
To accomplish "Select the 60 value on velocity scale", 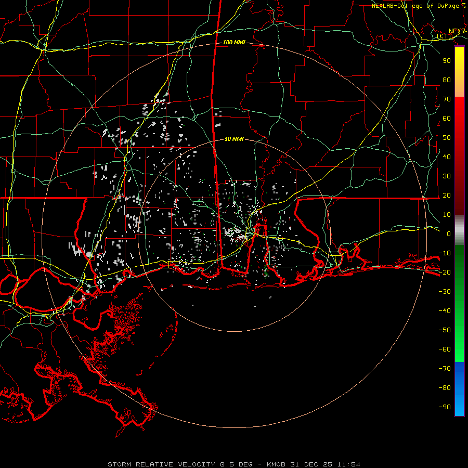I will pyautogui.click(x=447, y=119).
